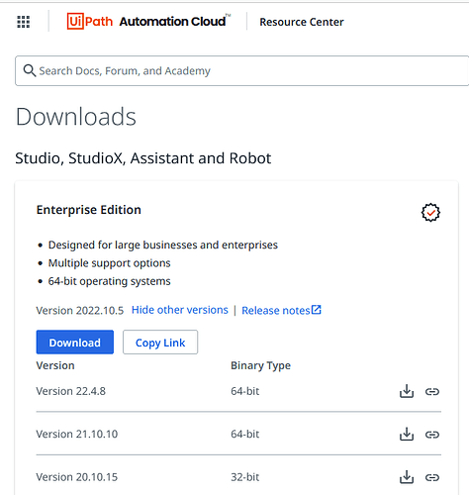The height and width of the screenshot is (495, 469).
Task: Click the Resource Center title
Action: pos(302,22)
